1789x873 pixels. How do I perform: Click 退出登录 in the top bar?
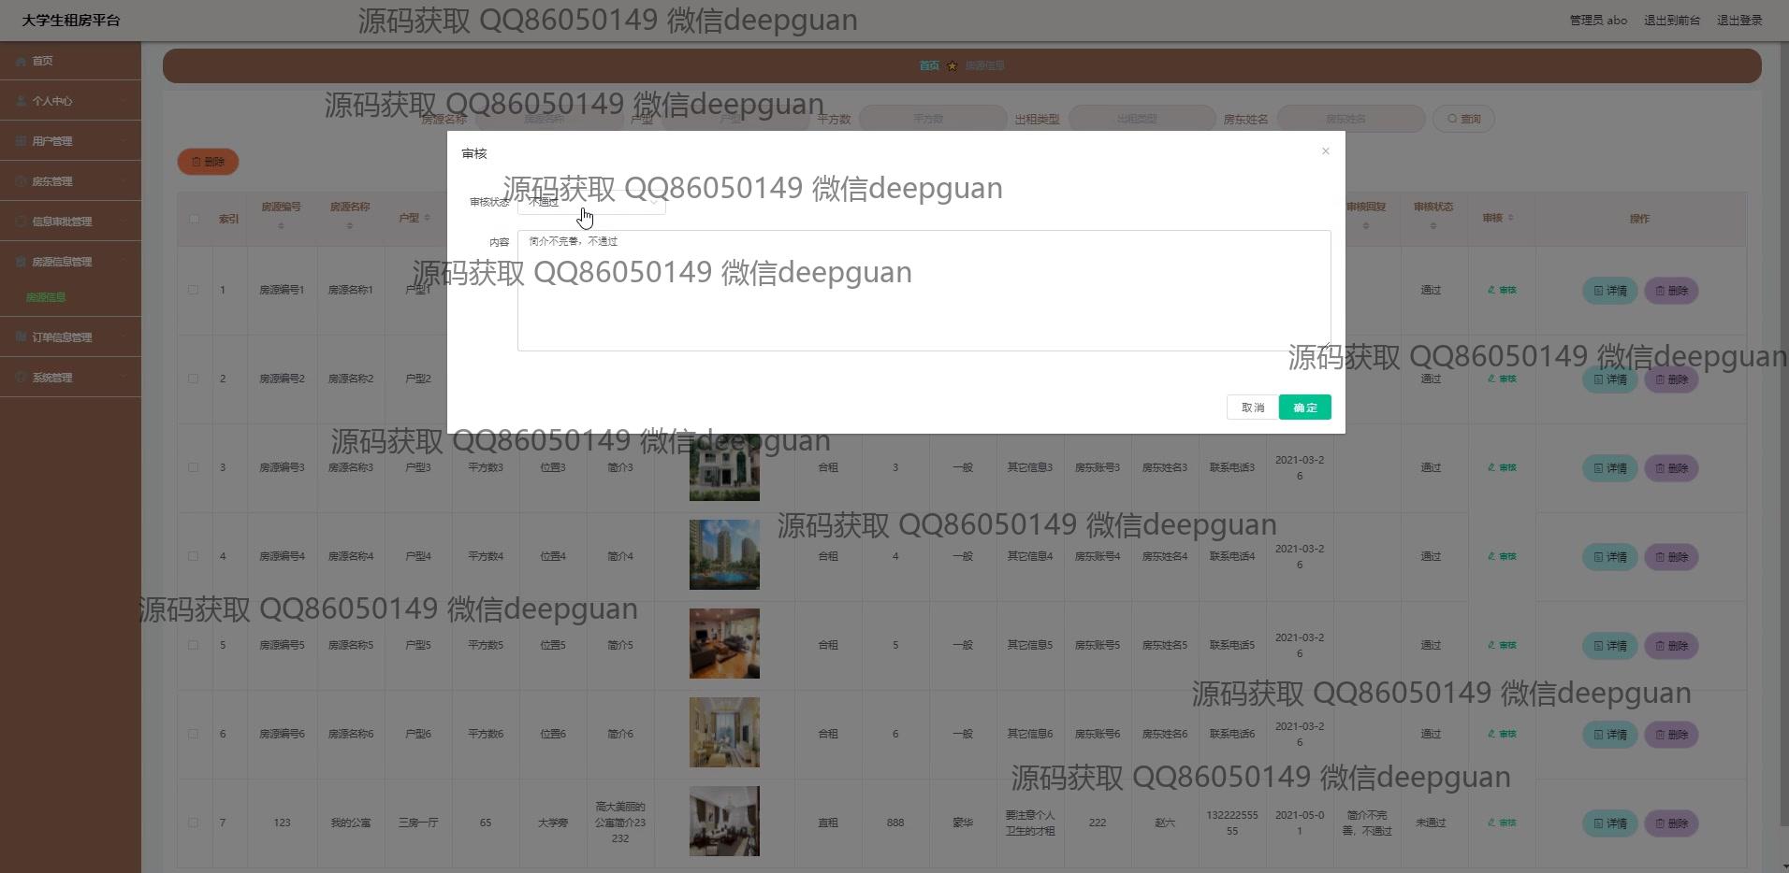click(x=1739, y=21)
